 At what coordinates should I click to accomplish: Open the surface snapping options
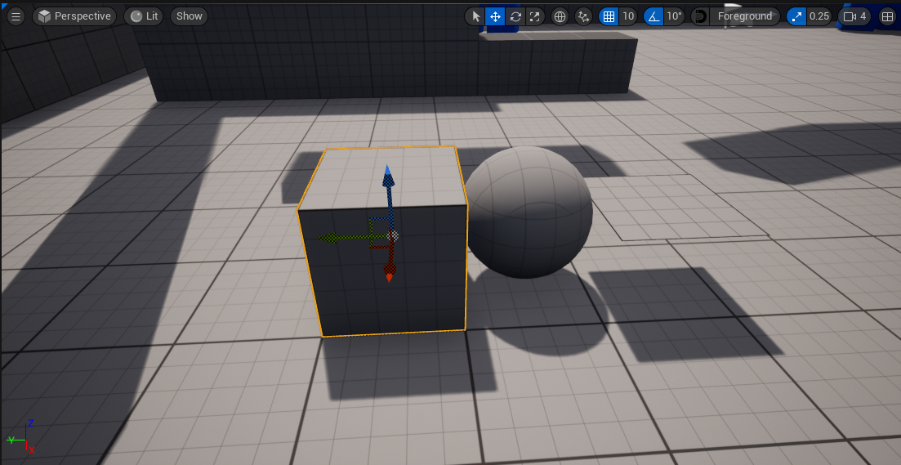tap(584, 16)
